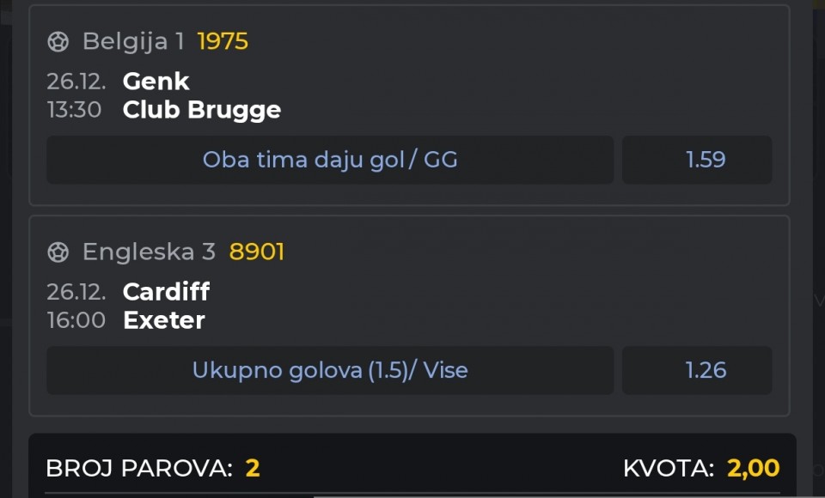Select the Engleska 3 league label
Viewport: 825px width, 498px height.
point(149,252)
